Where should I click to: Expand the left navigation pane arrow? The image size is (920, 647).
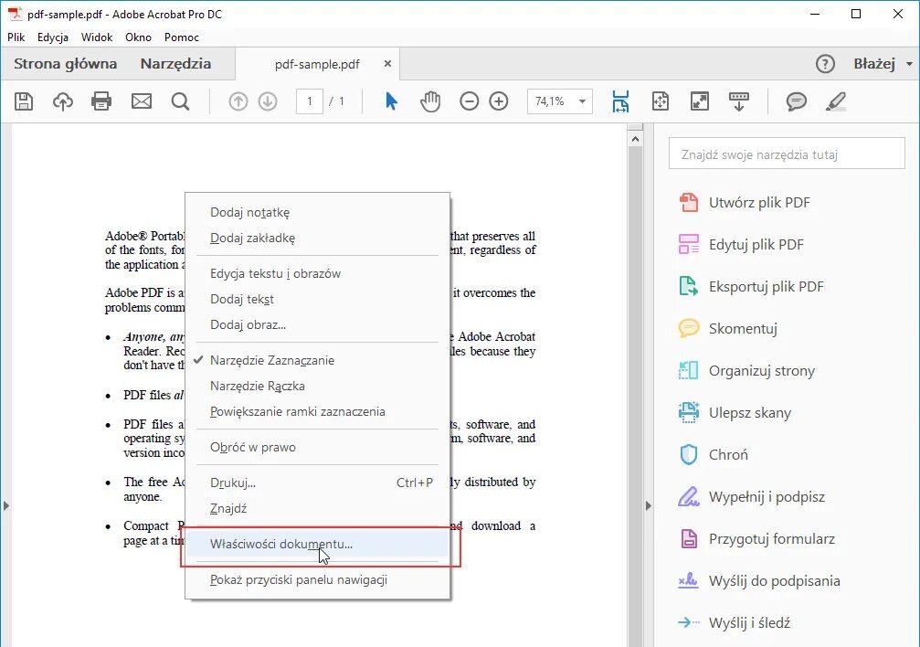point(5,505)
